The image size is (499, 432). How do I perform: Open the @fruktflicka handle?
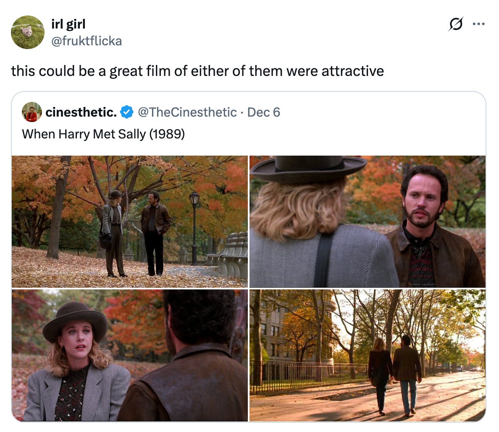tap(87, 41)
